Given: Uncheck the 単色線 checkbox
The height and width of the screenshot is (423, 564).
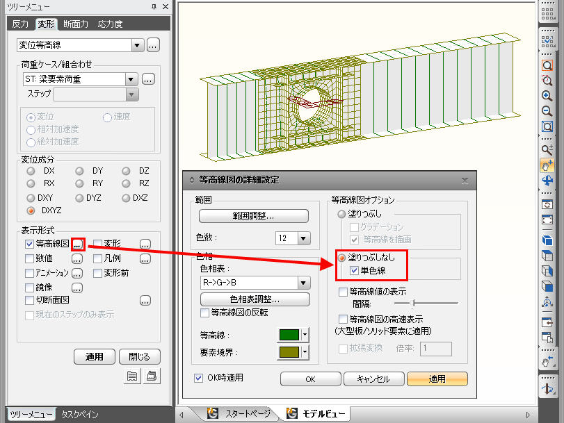Looking at the screenshot, I should [355, 270].
